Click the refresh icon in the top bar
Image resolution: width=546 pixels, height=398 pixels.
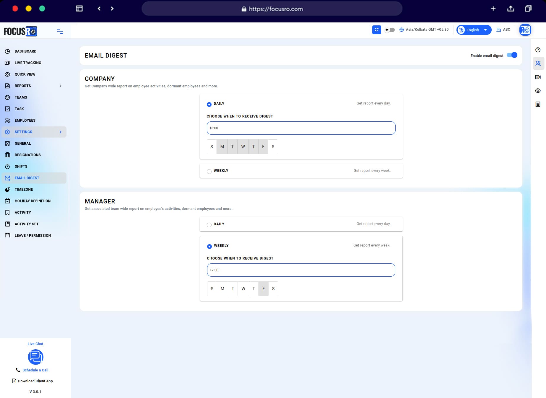click(376, 30)
